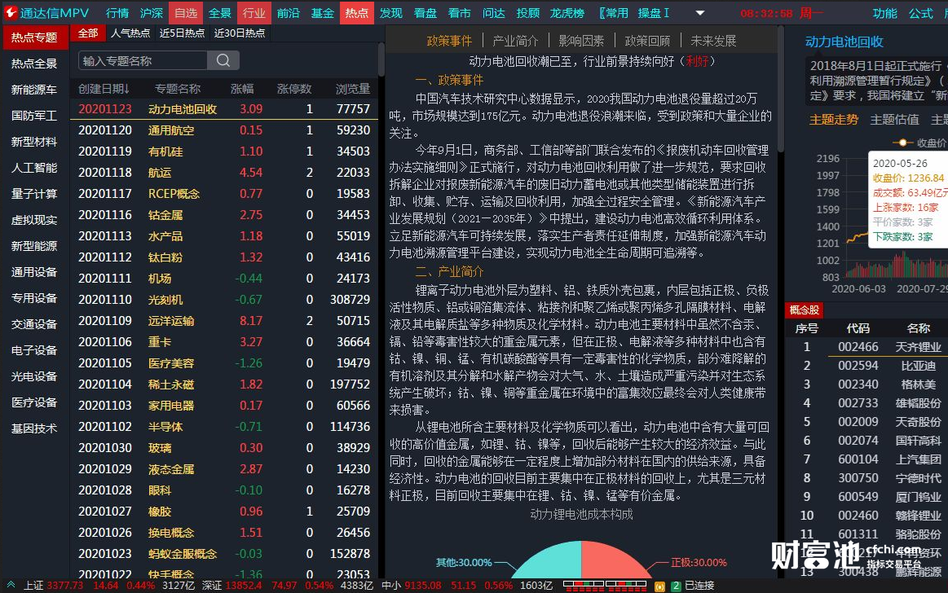Screen dimensions: 948x593
Task: Open the 发现 menu
Action: (391, 13)
